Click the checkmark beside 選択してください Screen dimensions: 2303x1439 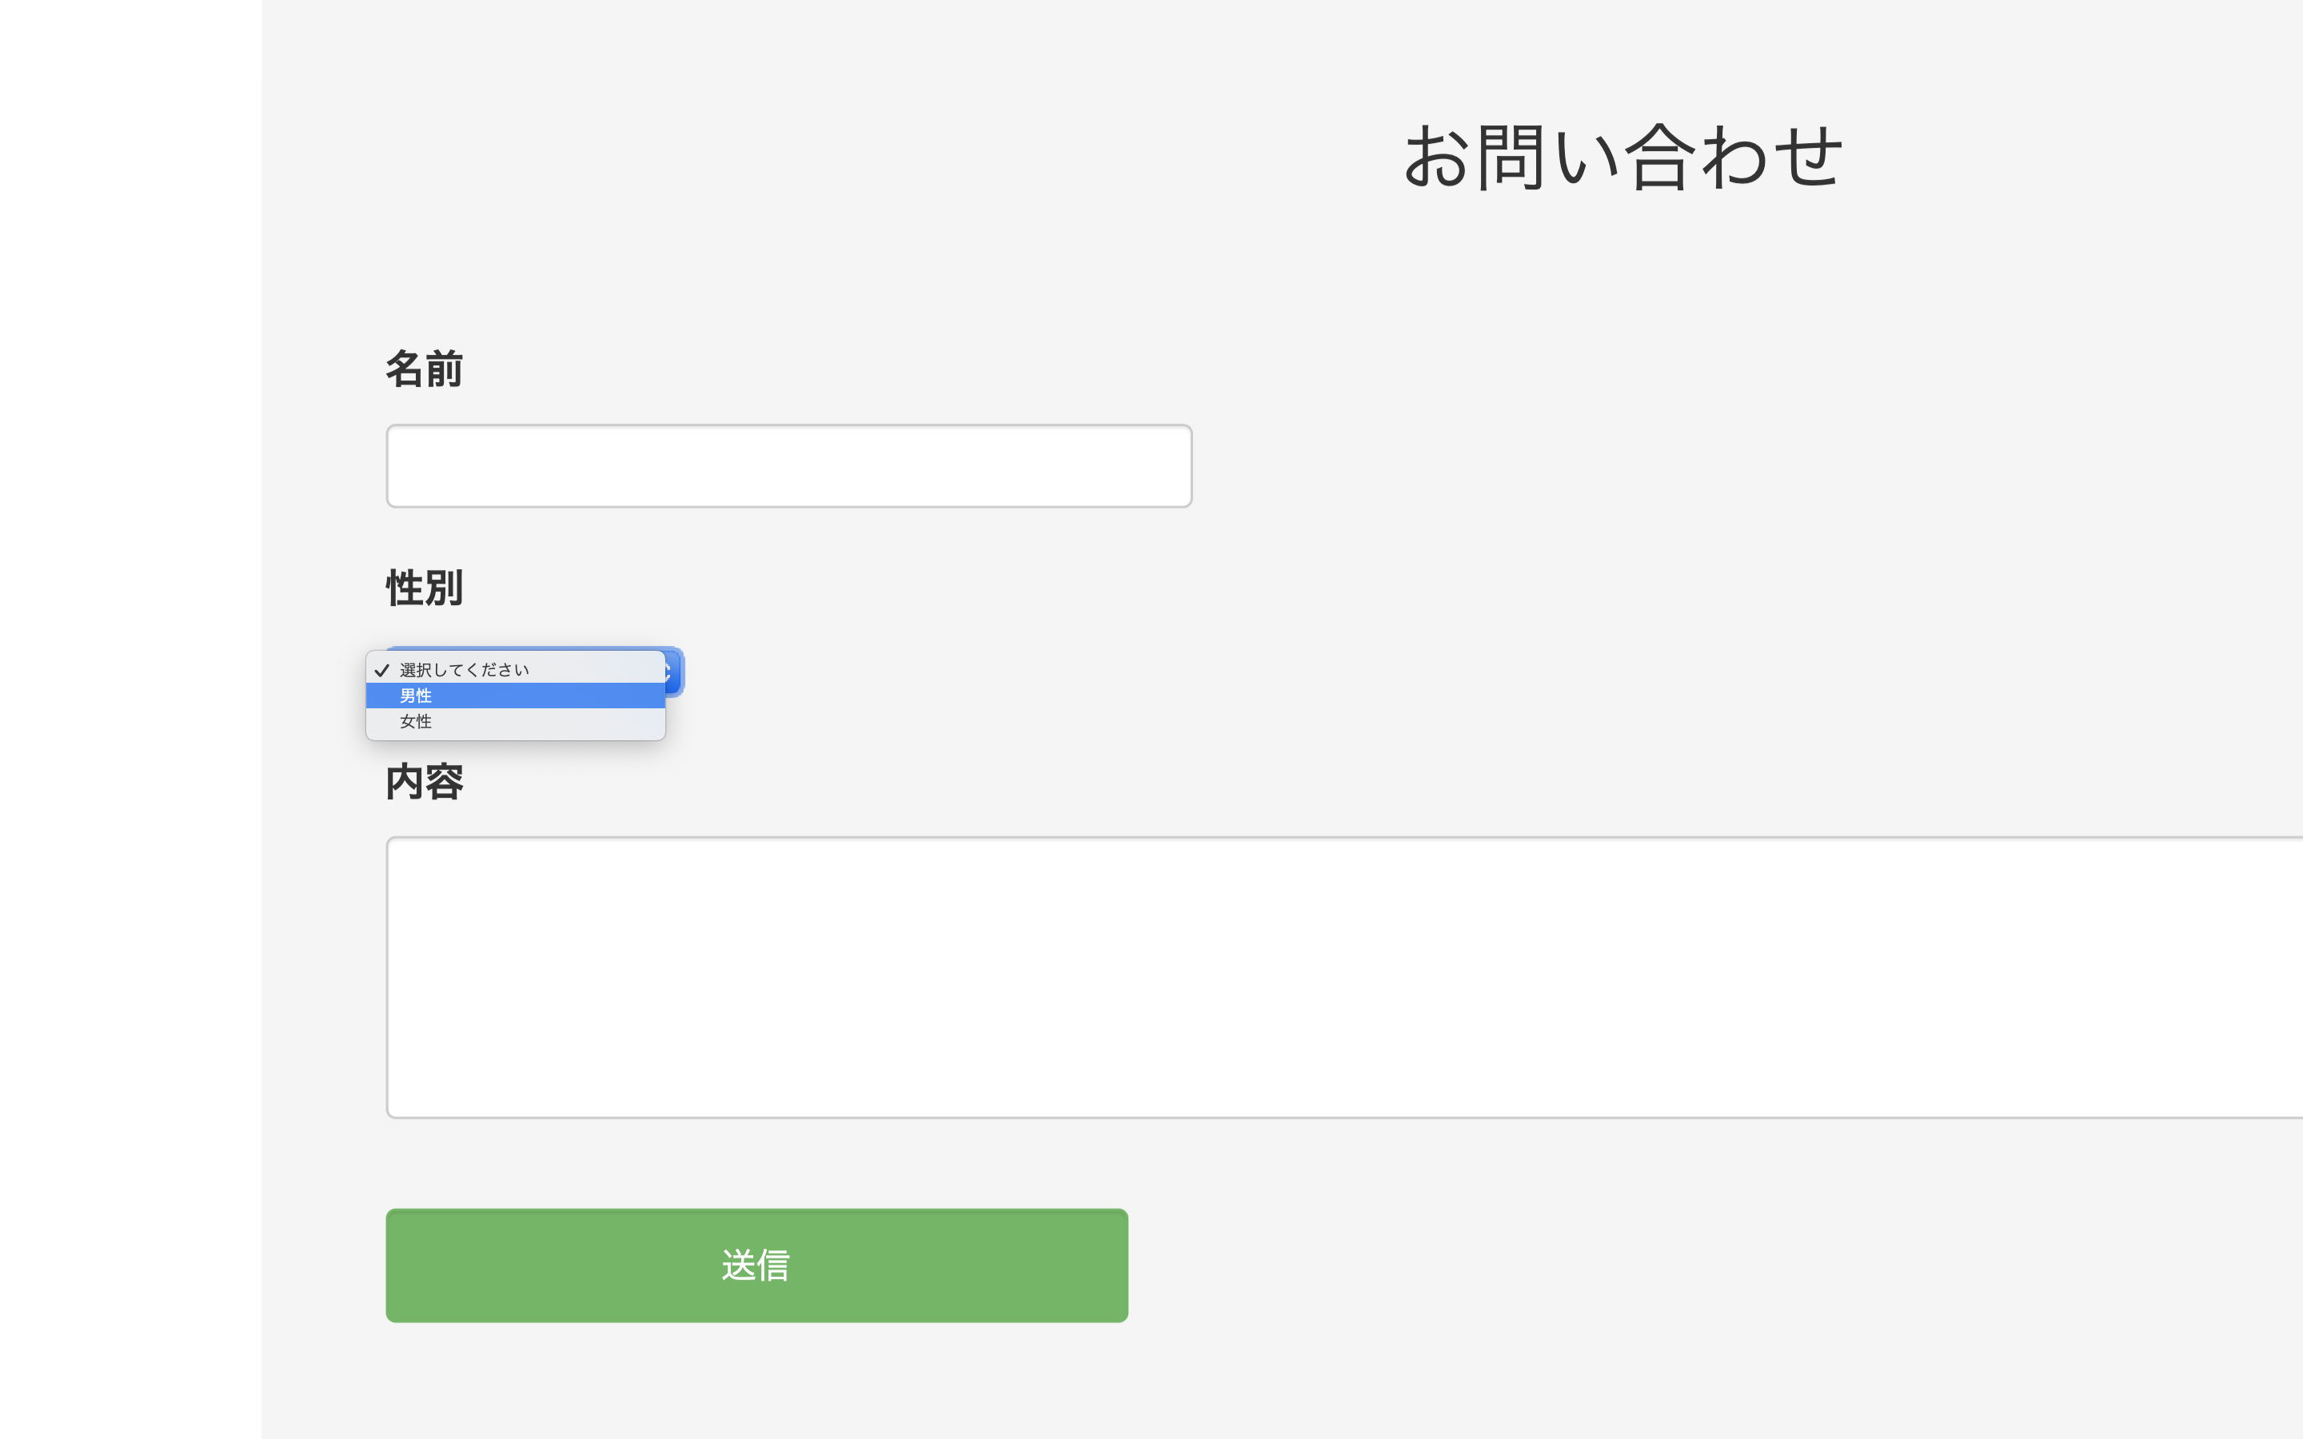[x=381, y=670]
